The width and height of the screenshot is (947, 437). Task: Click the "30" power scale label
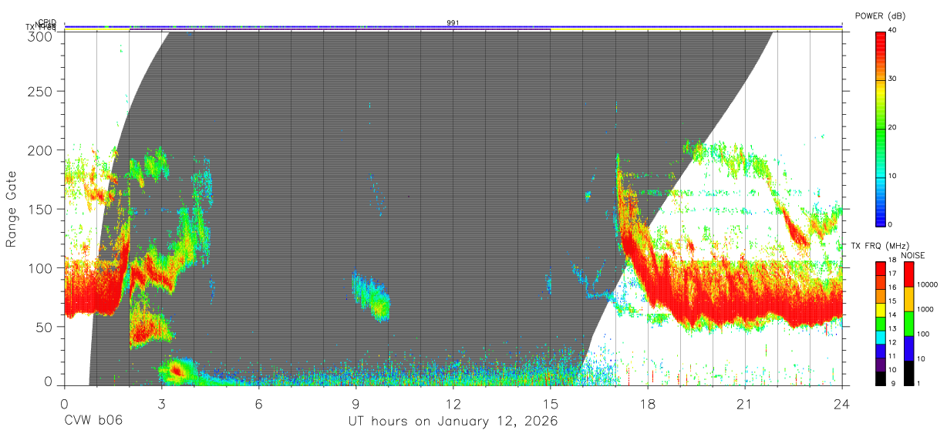point(892,79)
